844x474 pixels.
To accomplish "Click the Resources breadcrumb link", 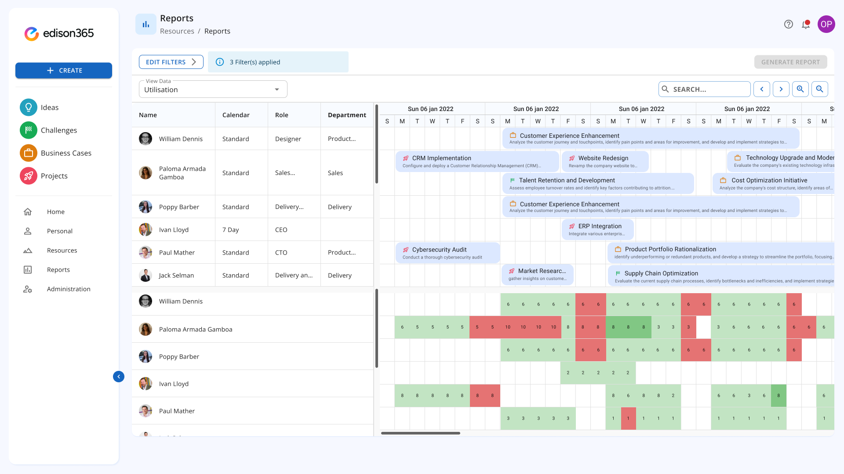I will click(x=177, y=31).
